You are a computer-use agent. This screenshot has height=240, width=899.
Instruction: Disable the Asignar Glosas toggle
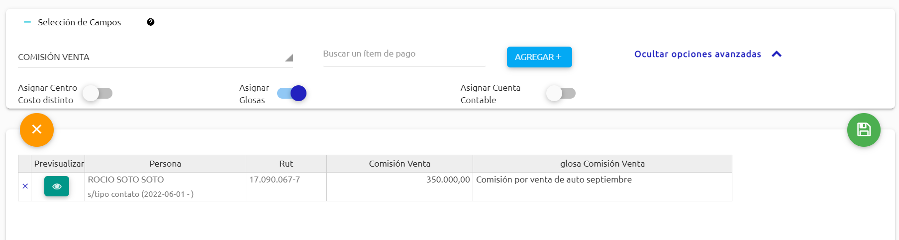292,93
